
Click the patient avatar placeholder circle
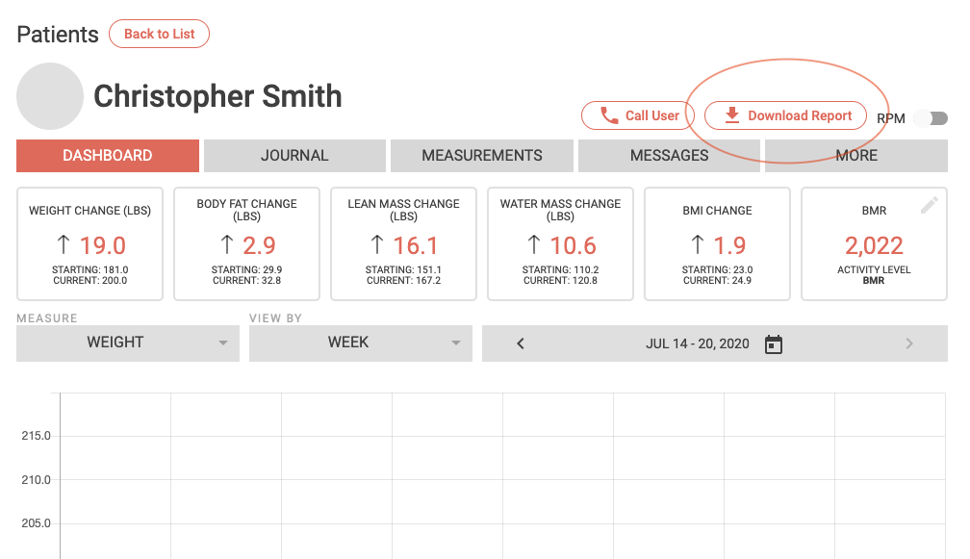point(50,96)
